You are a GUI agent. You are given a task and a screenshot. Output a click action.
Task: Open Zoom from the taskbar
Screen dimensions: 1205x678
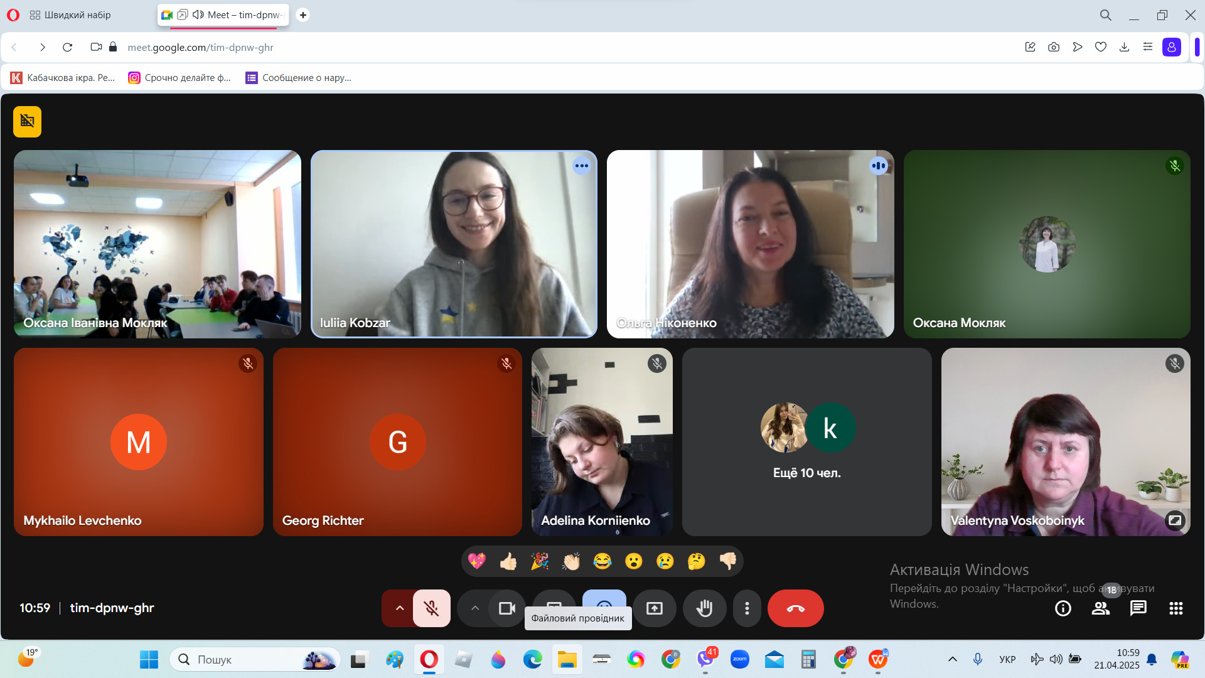pyautogui.click(x=740, y=660)
